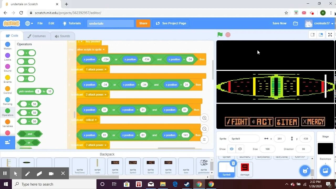Click the backpack horizontal scrollbar
The height and width of the screenshot is (189, 336).
(94, 177)
